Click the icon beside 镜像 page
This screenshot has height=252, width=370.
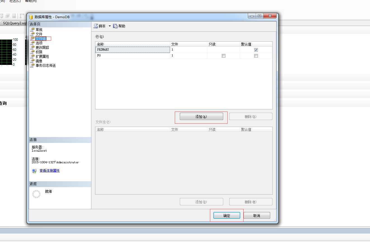(32, 61)
